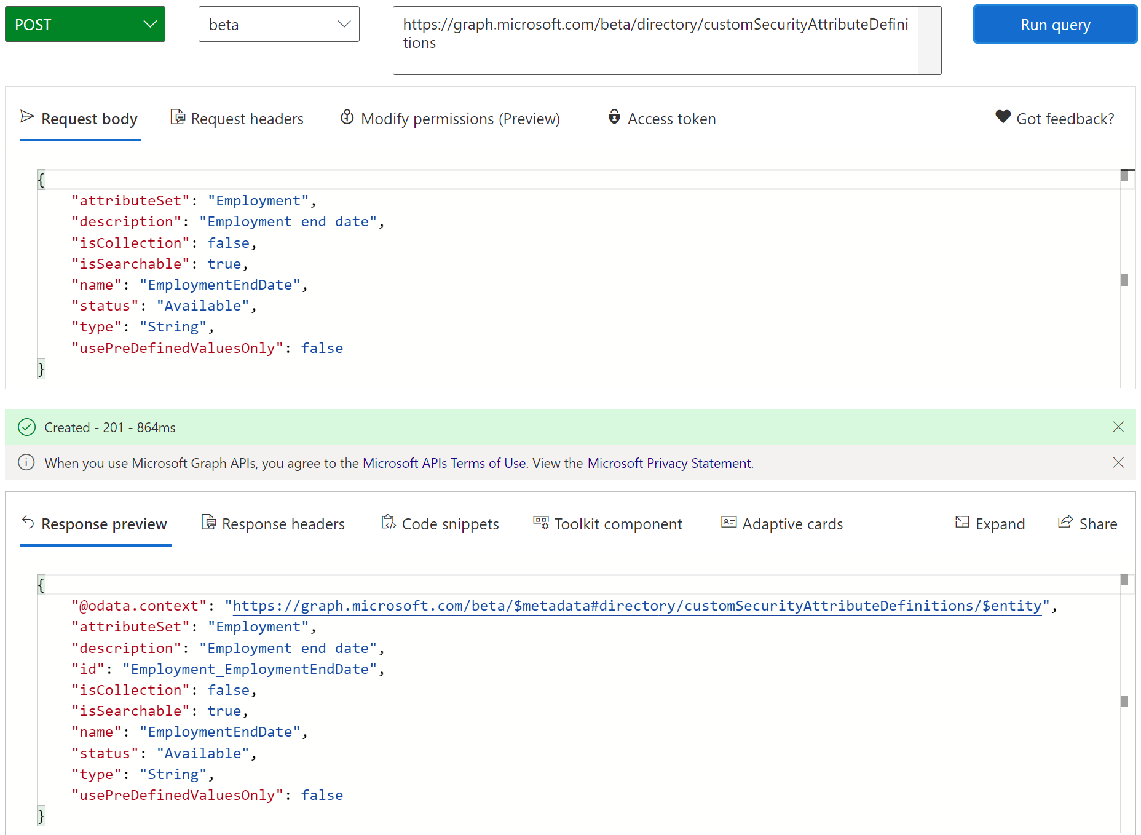Click the Run query button

click(1055, 25)
